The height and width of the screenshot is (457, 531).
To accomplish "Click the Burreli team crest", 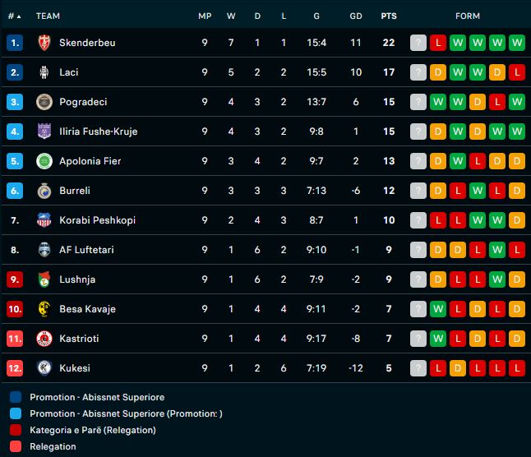I will [x=44, y=191].
